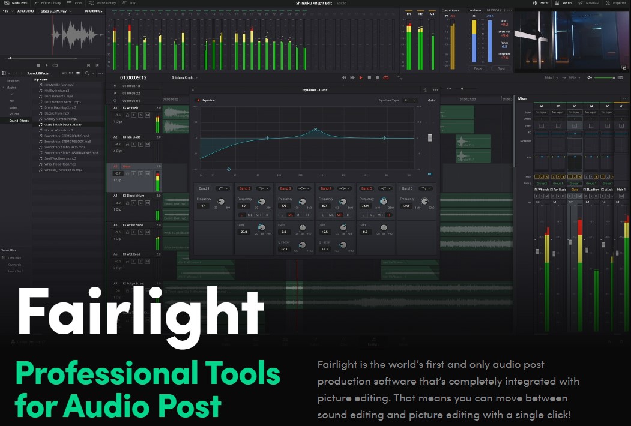The width and height of the screenshot is (631, 426).
Task: Open the Equalizer Type dropdown
Action: click(x=409, y=100)
